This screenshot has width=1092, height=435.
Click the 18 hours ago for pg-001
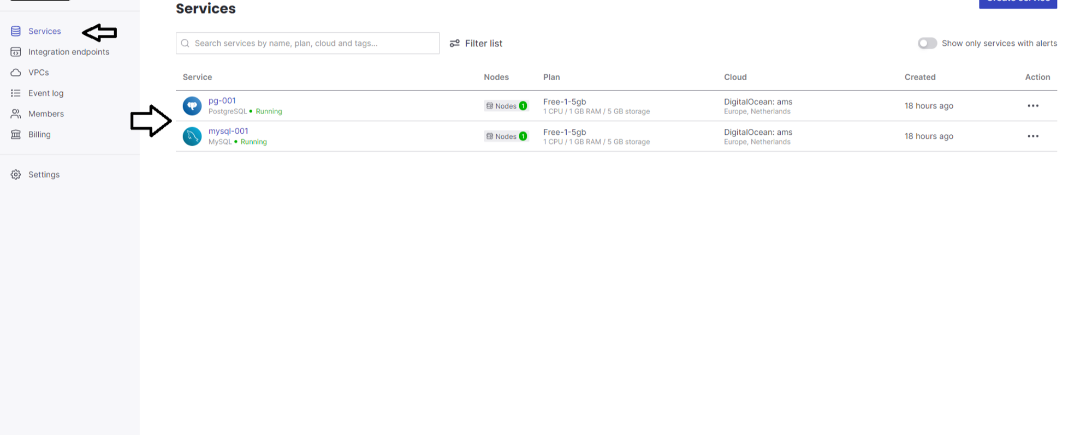929,106
